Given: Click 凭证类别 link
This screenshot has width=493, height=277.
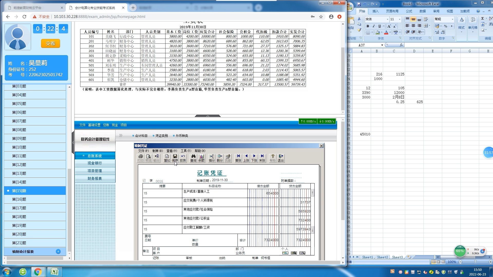Looking at the screenshot, I should [162, 136].
